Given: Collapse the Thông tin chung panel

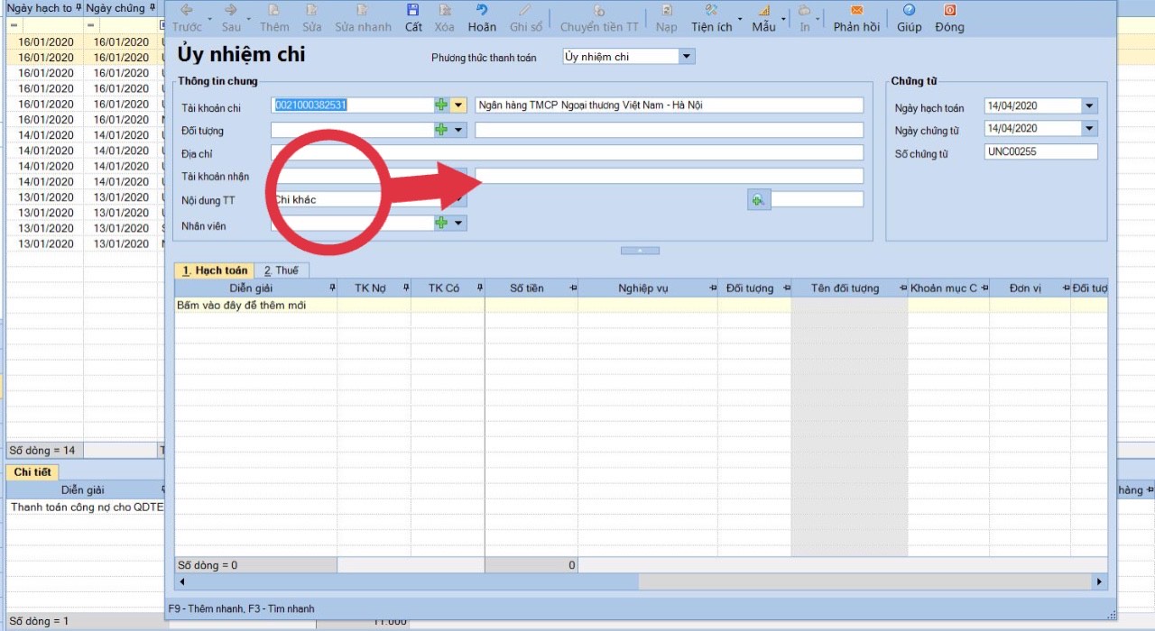Looking at the screenshot, I should pyautogui.click(x=640, y=251).
